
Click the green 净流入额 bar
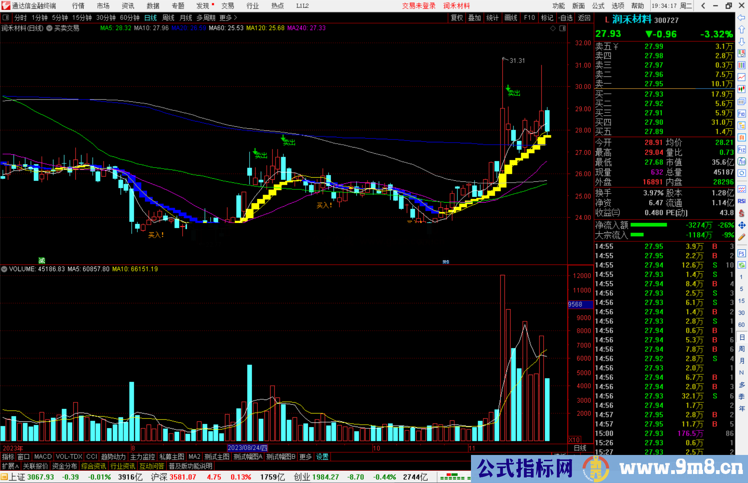click(649, 225)
